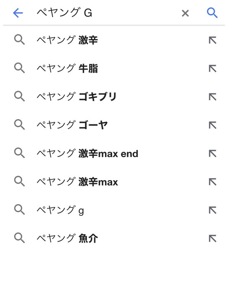The image size is (231, 291).
Task: Tap arrow icon beside ペヤング ゴキブリ
Action: (x=213, y=97)
